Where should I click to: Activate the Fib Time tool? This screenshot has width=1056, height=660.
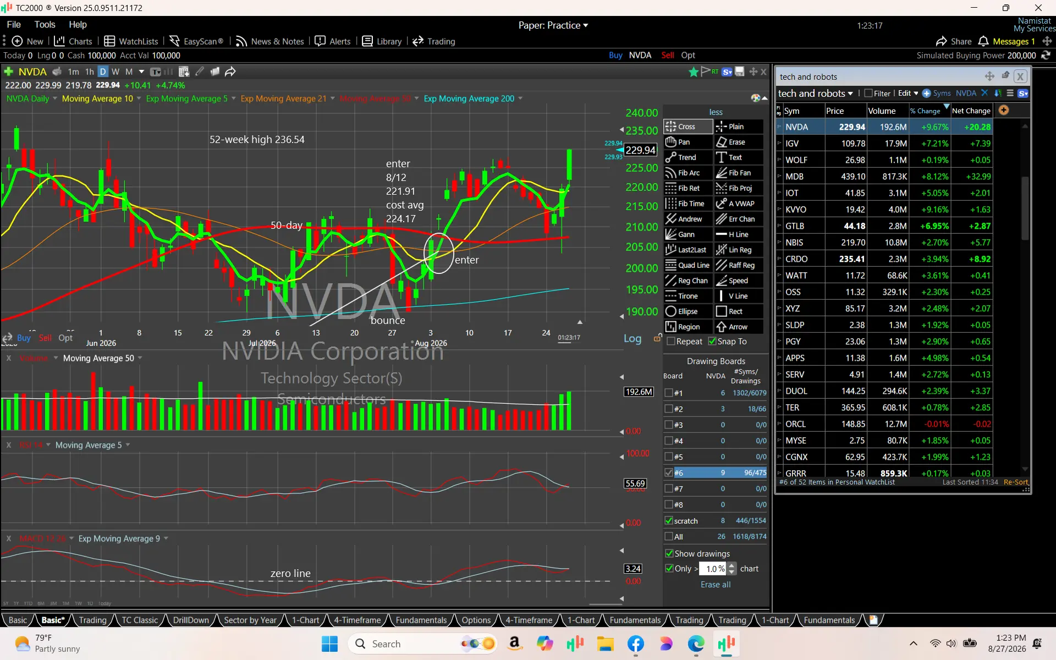[x=688, y=204]
